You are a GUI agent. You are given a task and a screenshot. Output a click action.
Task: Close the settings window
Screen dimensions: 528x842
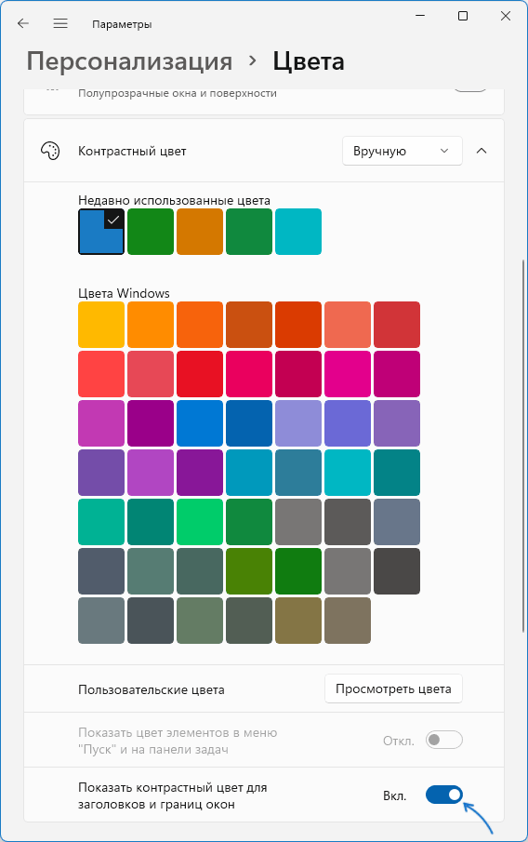pyautogui.click(x=505, y=16)
